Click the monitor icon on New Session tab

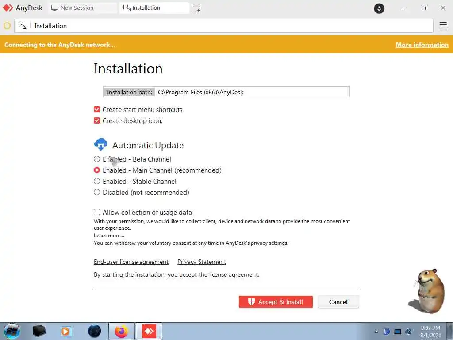(x=54, y=8)
